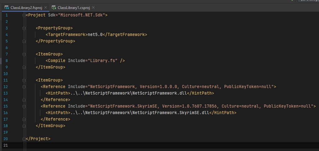Screen dimensions: 319x151
Task: Close the ClassLibrary2.fsproj tab
Action: click(x=46, y=8)
